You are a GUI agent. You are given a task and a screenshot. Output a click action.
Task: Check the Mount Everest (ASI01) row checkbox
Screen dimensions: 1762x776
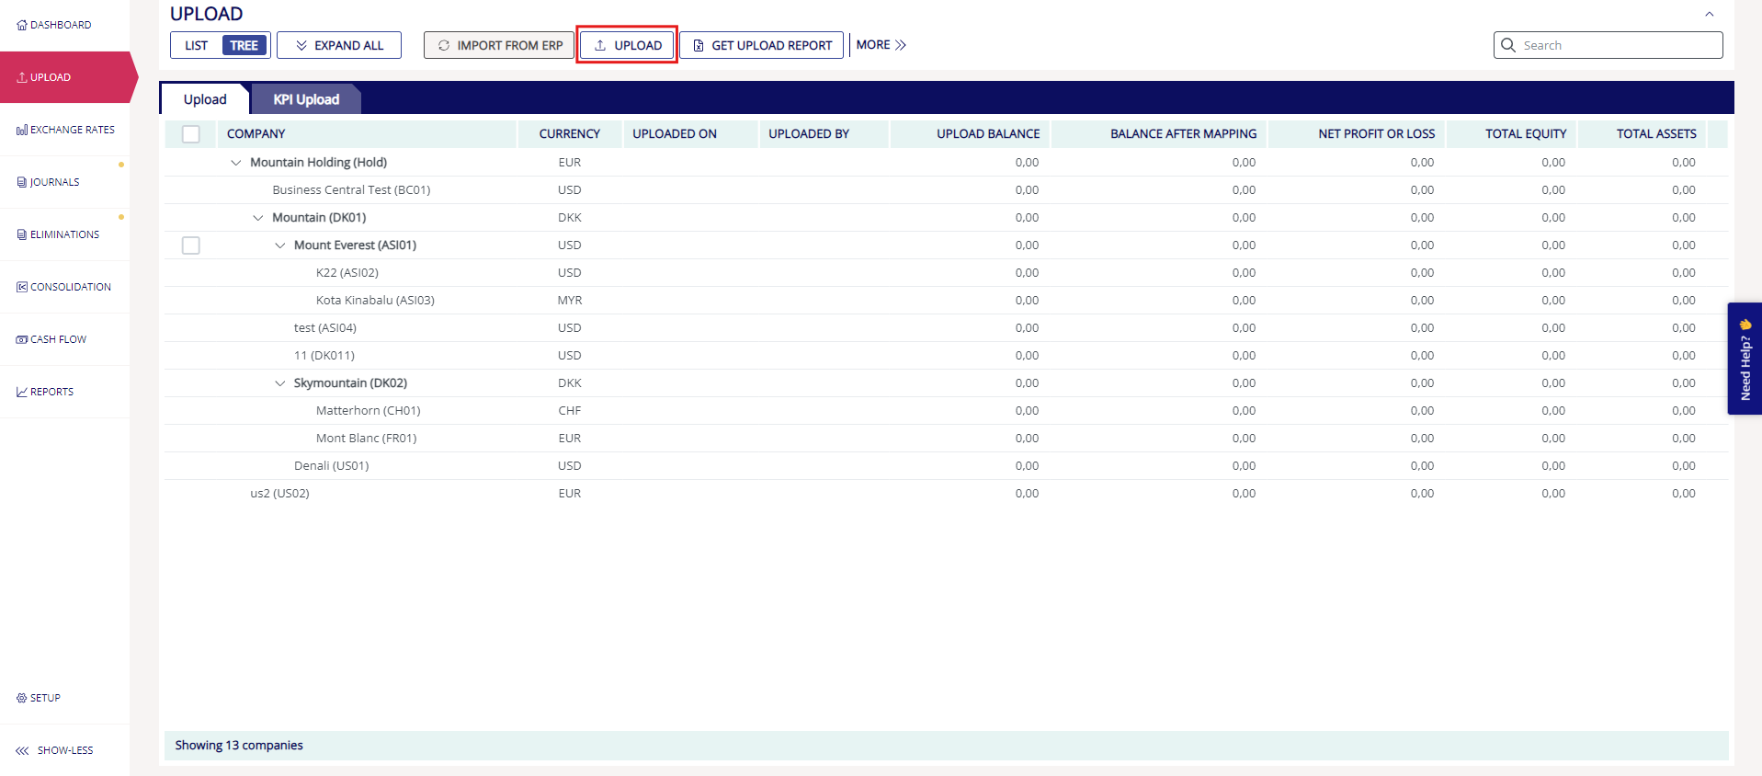[x=191, y=245]
